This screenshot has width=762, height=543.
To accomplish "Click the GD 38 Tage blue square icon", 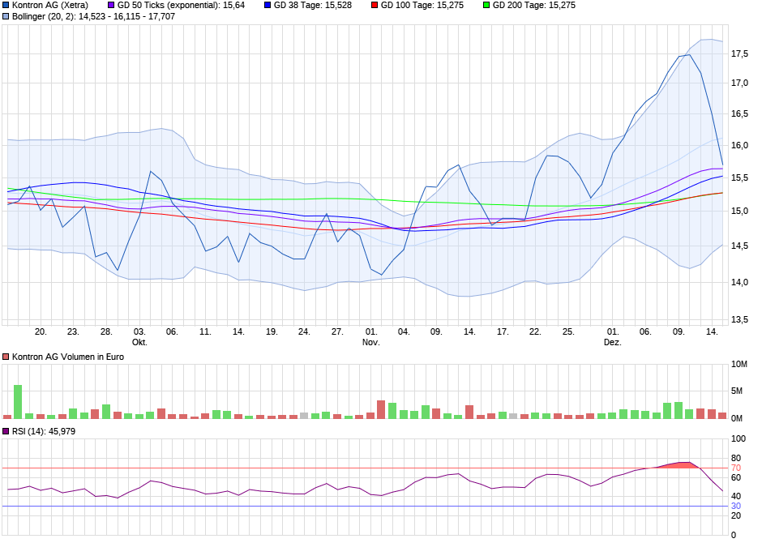I will click(x=268, y=6).
